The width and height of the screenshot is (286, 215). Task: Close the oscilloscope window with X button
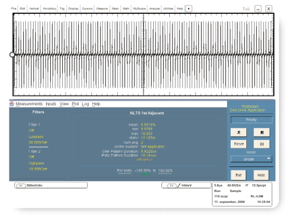tap(269, 9)
